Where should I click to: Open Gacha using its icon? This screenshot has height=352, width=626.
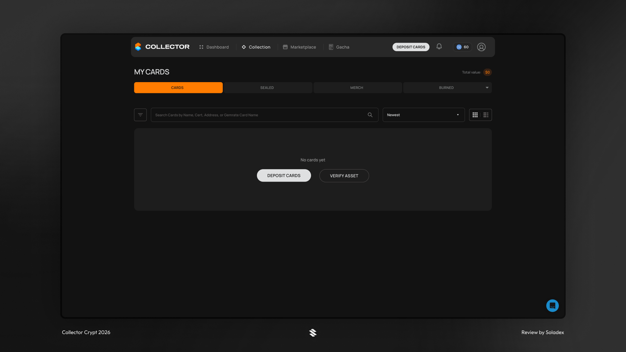[x=331, y=47]
